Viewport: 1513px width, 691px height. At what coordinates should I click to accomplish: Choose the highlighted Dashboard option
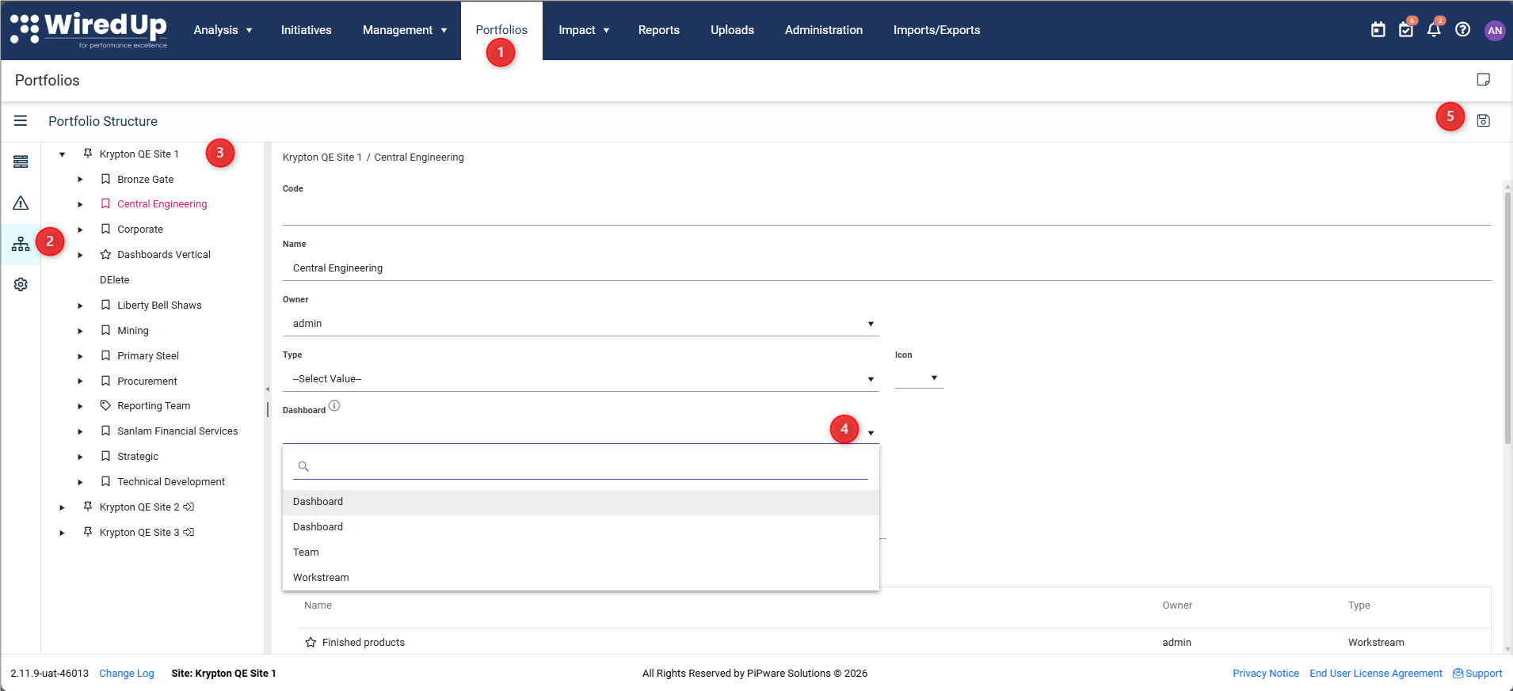click(x=581, y=502)
